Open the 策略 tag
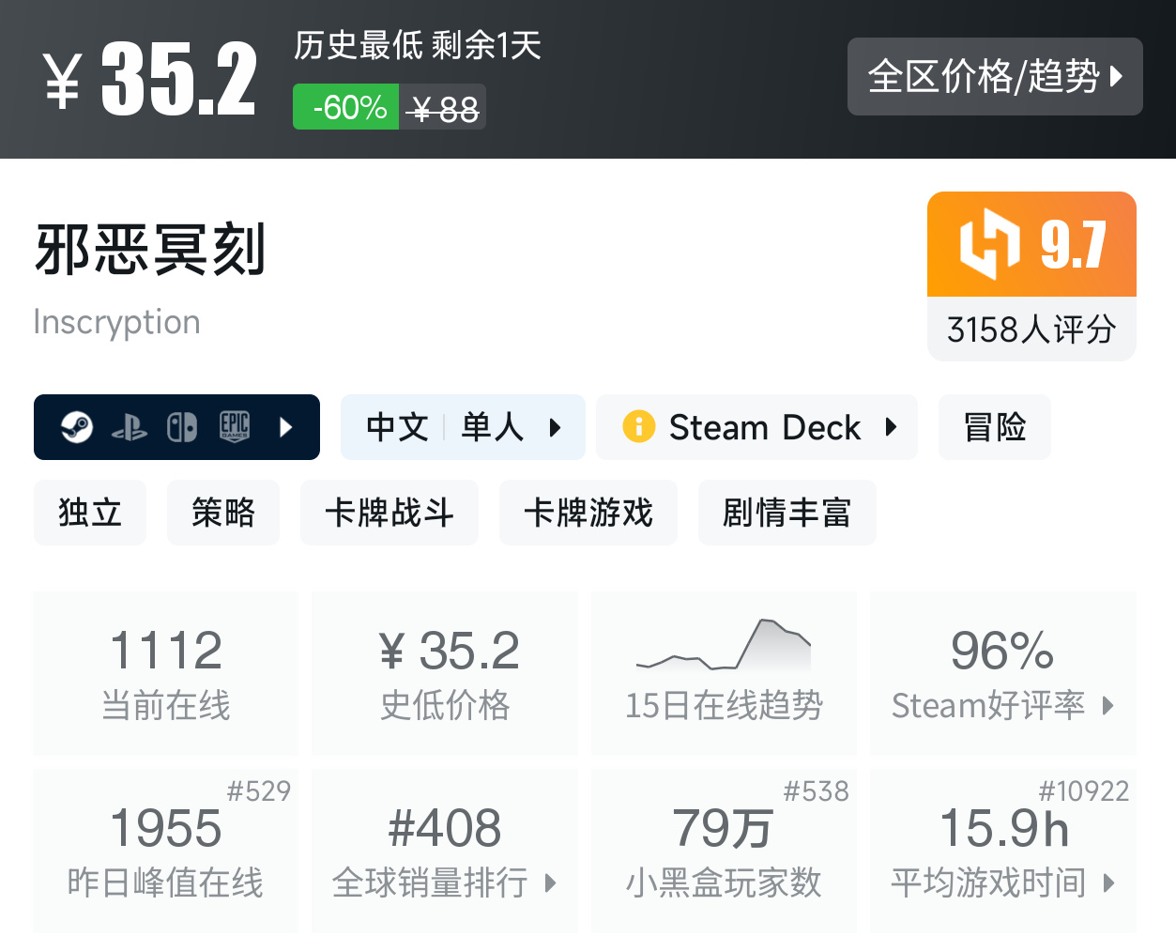1176x936 pixels. pos(223,513)
